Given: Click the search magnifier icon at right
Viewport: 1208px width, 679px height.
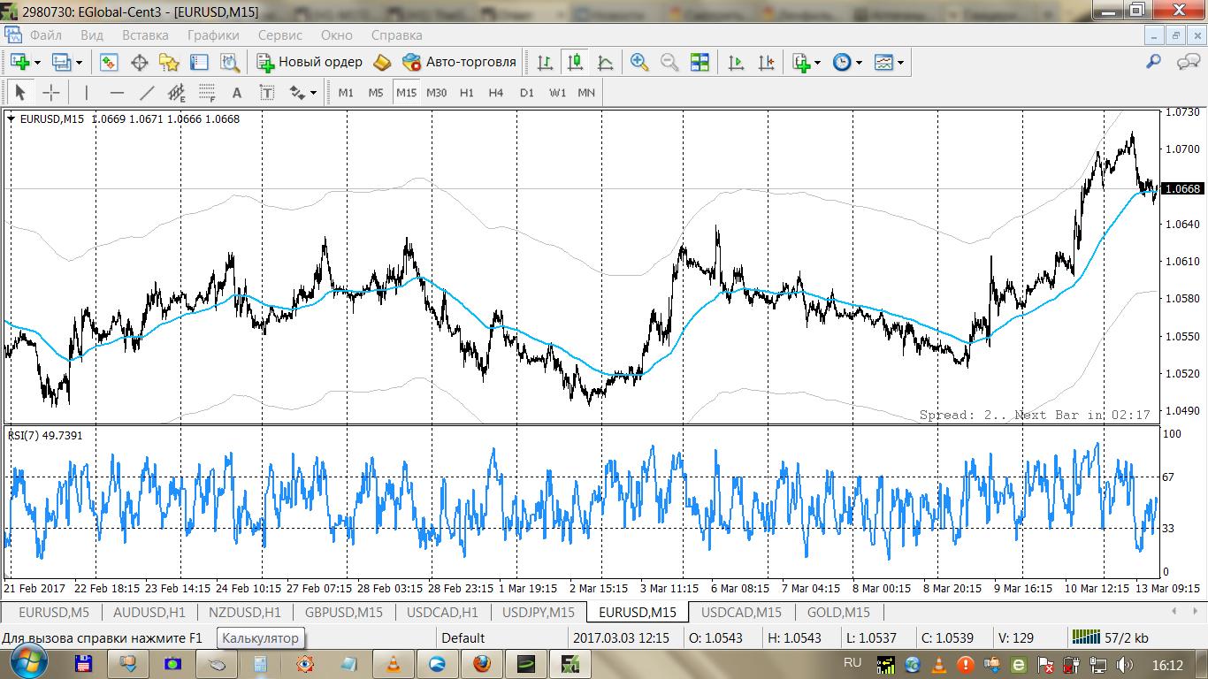Looking at the screenshot, I should pos(1153,62).
